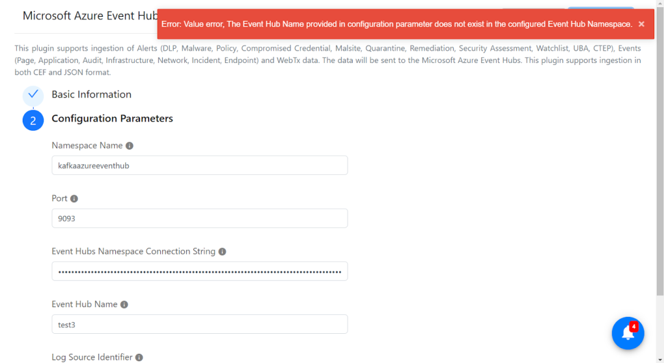Show info for Namespace Name field
Viewport: 664px width, 363px height.
pyautogui.click(x=130, y=146)
